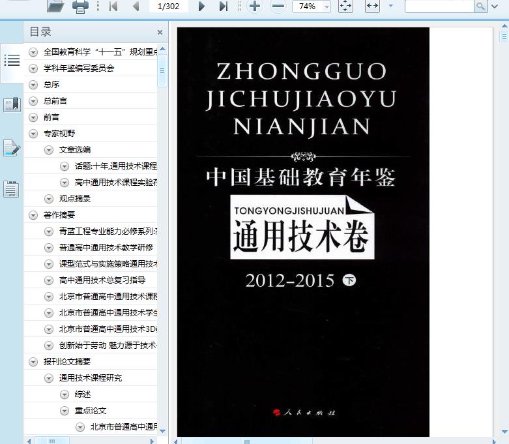Open 话题:十年,通用技术课程 entry
The image size is (509, 444).
coord(115,166)
